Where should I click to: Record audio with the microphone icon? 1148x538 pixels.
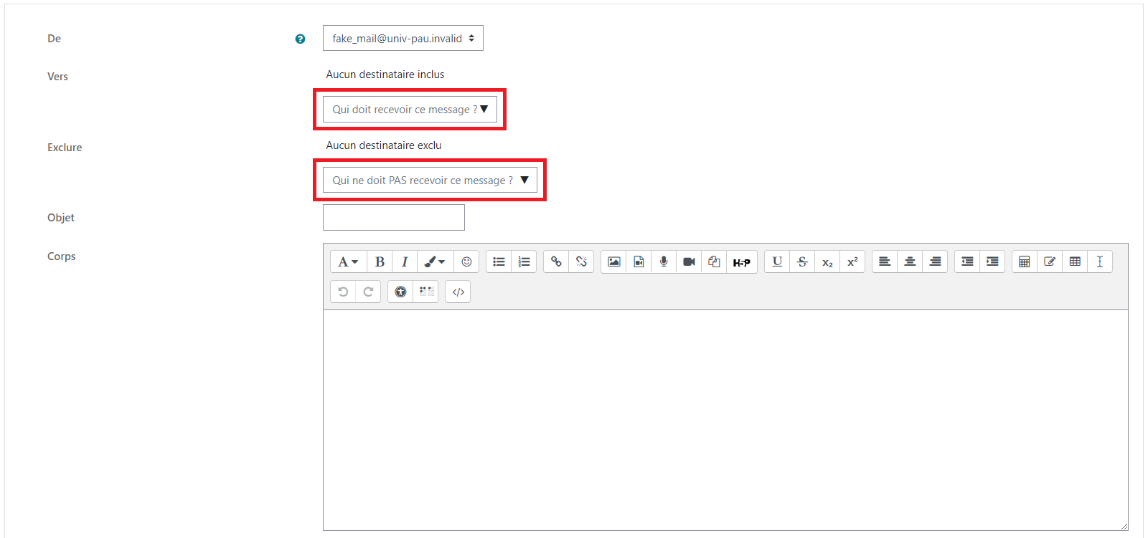(664, 262)
